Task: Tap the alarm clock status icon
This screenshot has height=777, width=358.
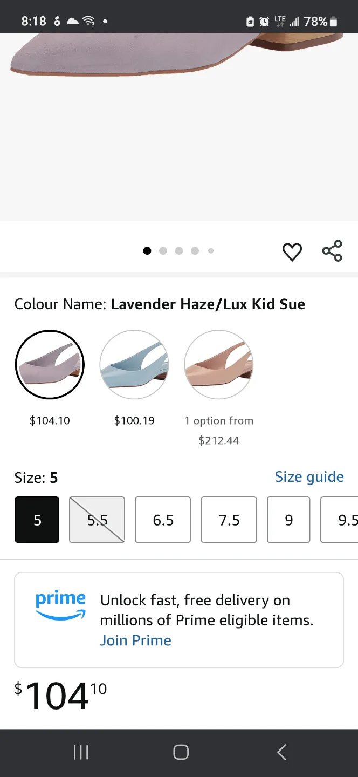Action: tap(264, 22)
